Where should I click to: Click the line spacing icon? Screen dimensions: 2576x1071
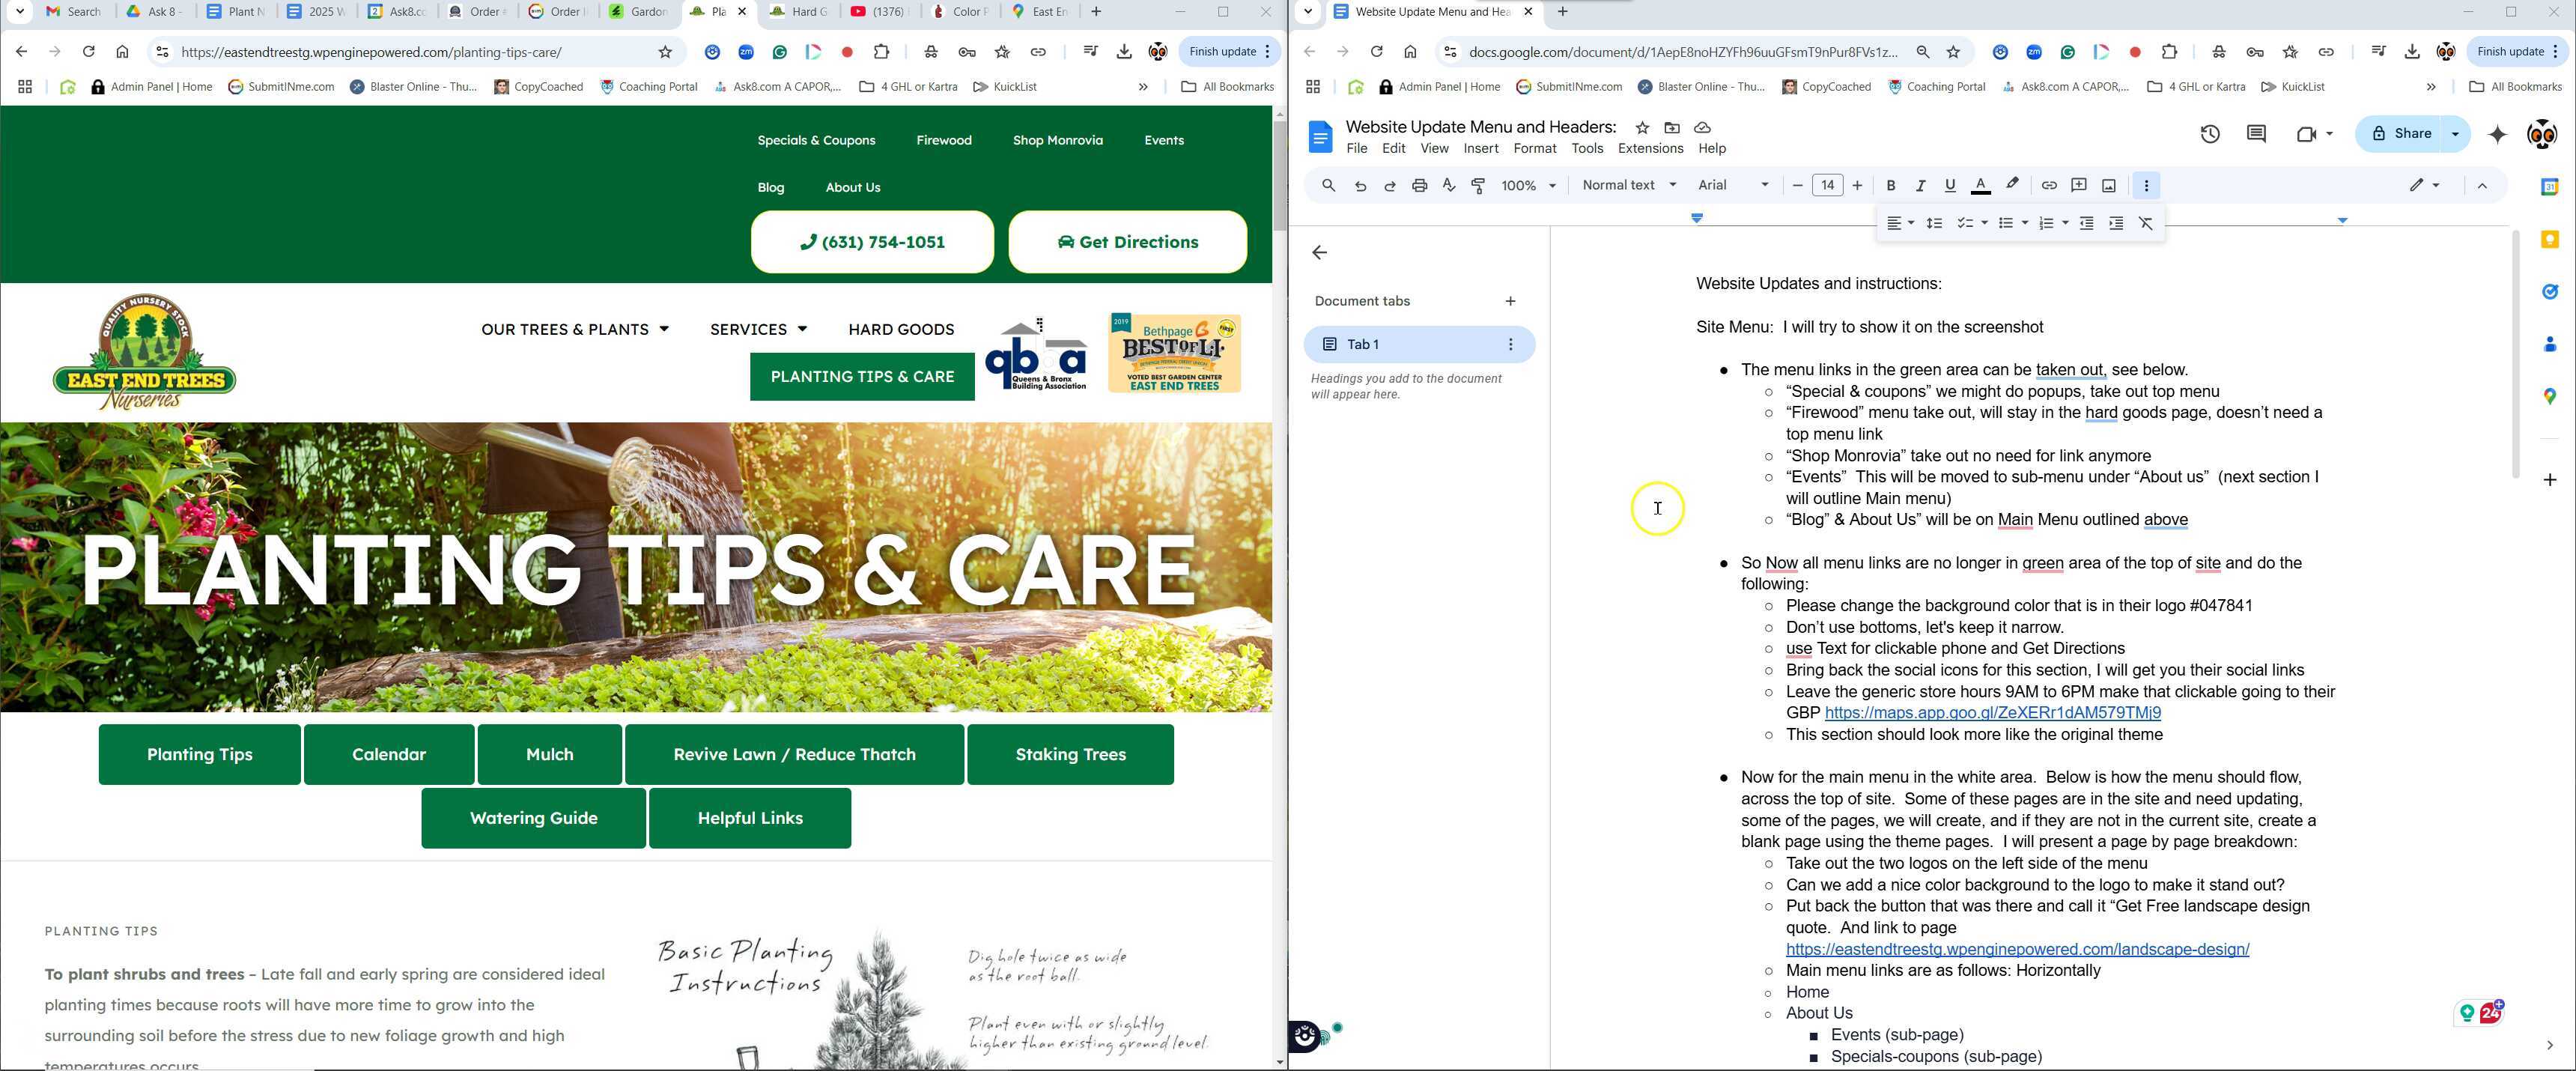pyautogui.click(x=1934, y=224)
